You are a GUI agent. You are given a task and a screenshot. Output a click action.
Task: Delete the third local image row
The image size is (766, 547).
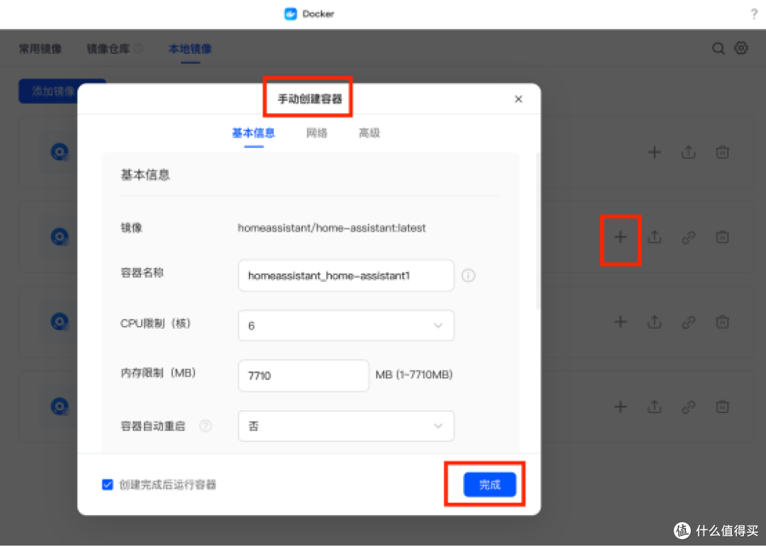[722, 322]
